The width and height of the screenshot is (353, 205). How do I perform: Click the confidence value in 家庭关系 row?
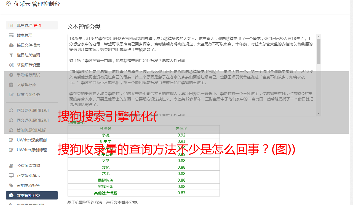(x=181, y=187)
